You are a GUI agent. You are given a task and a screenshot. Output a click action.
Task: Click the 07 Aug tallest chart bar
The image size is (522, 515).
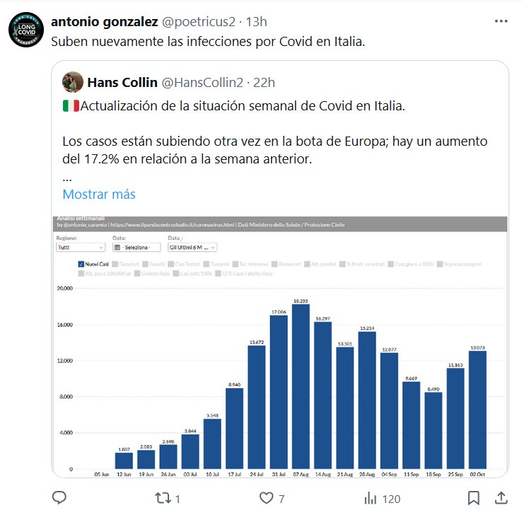tap(300, 386)
